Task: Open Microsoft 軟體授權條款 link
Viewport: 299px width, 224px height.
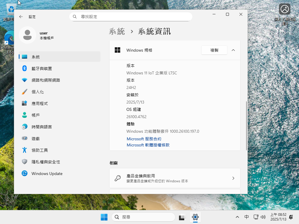Action: tap(148, 145)
